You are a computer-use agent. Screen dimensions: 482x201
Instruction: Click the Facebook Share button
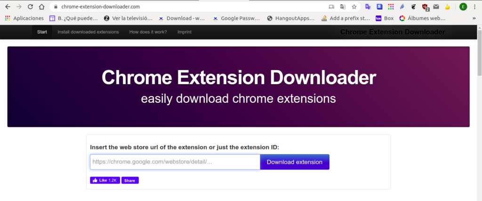coord(130,180)
